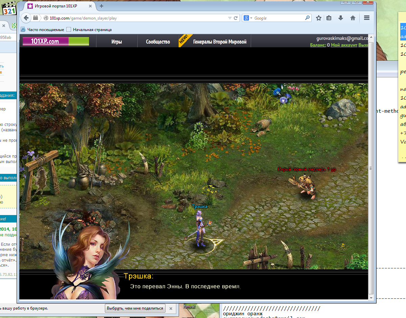
Task: Open the Мой аккаунт link
Action: click(344, 45)
